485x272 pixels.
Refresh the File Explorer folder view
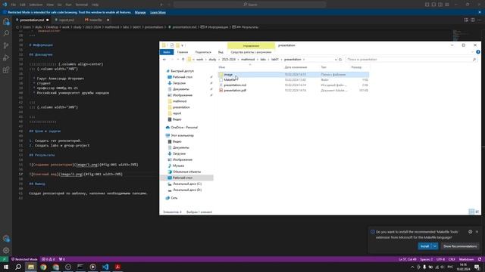click(x=340, y=59)
